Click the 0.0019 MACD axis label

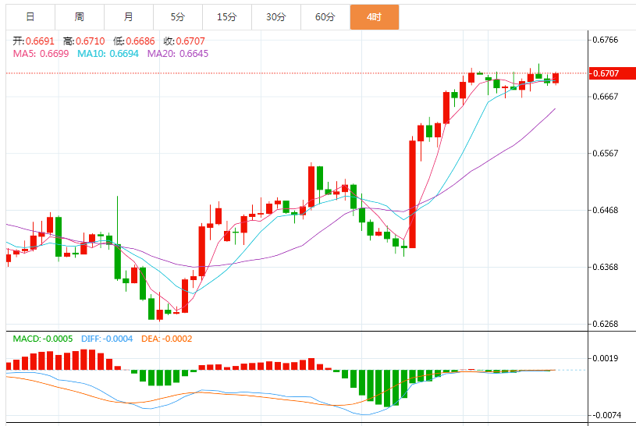605,358
